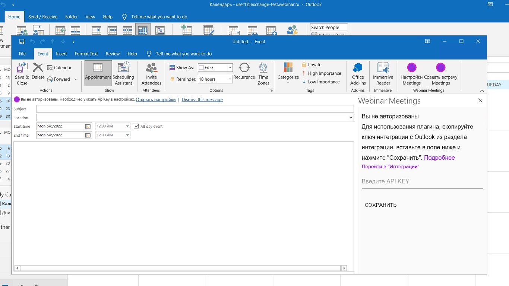509x286 pixels.
Task: Open the Help tab in Event window
Action: point(132,54)
